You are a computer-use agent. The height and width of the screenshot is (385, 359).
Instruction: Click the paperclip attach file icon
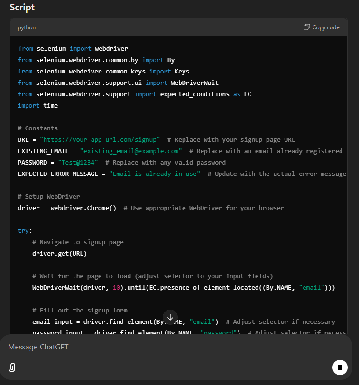(12, 367)
